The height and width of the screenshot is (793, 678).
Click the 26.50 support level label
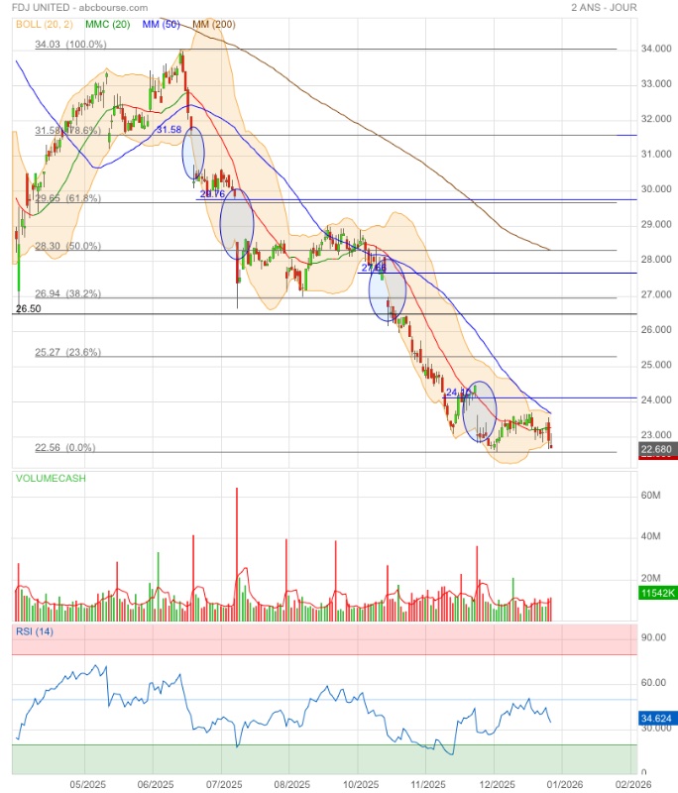click(x=29, y=308)
